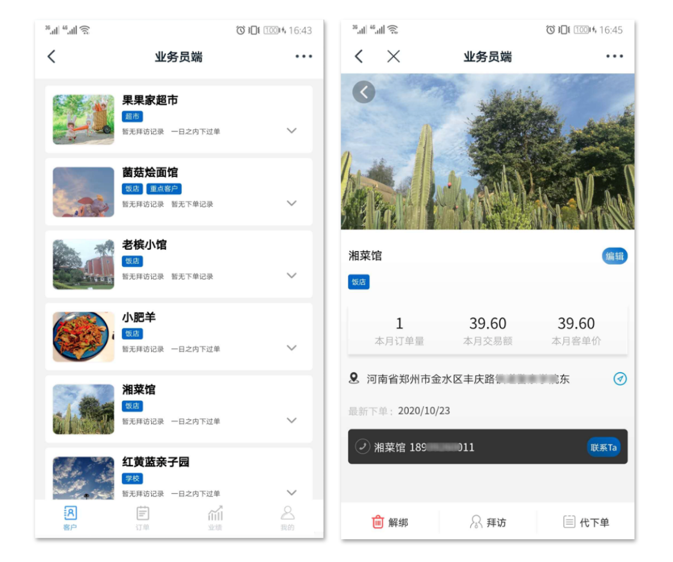Tap the round back button over cactus photo

pos(364,92)
